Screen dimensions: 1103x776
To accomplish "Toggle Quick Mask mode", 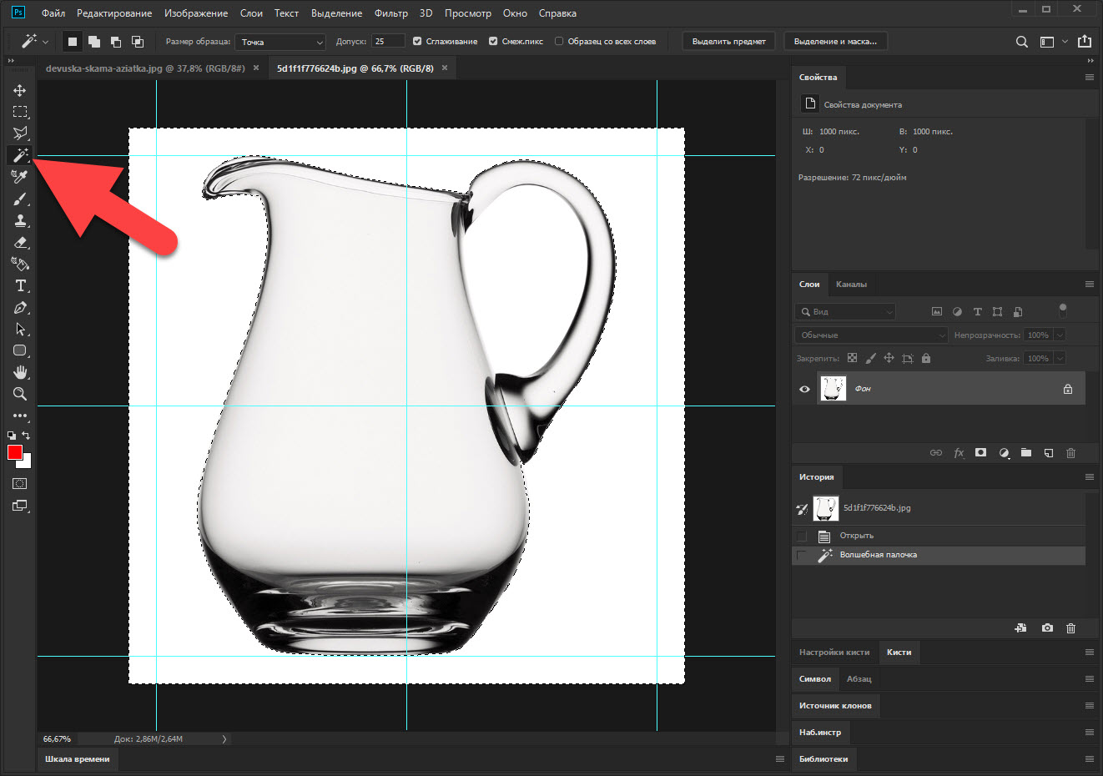I will pos(20,484).
